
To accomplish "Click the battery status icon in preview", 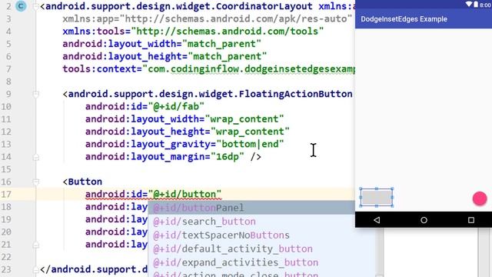I will [x=476, y=5].
